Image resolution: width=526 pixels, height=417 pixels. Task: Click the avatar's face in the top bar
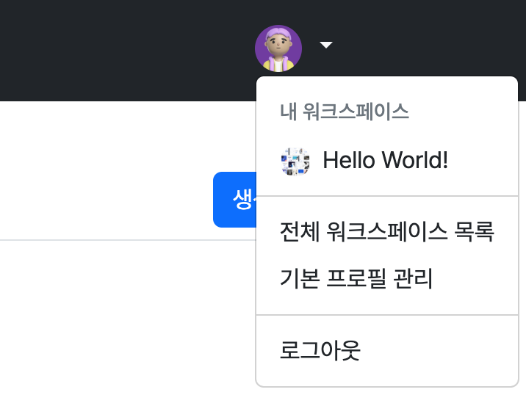(x=278, y=43)
